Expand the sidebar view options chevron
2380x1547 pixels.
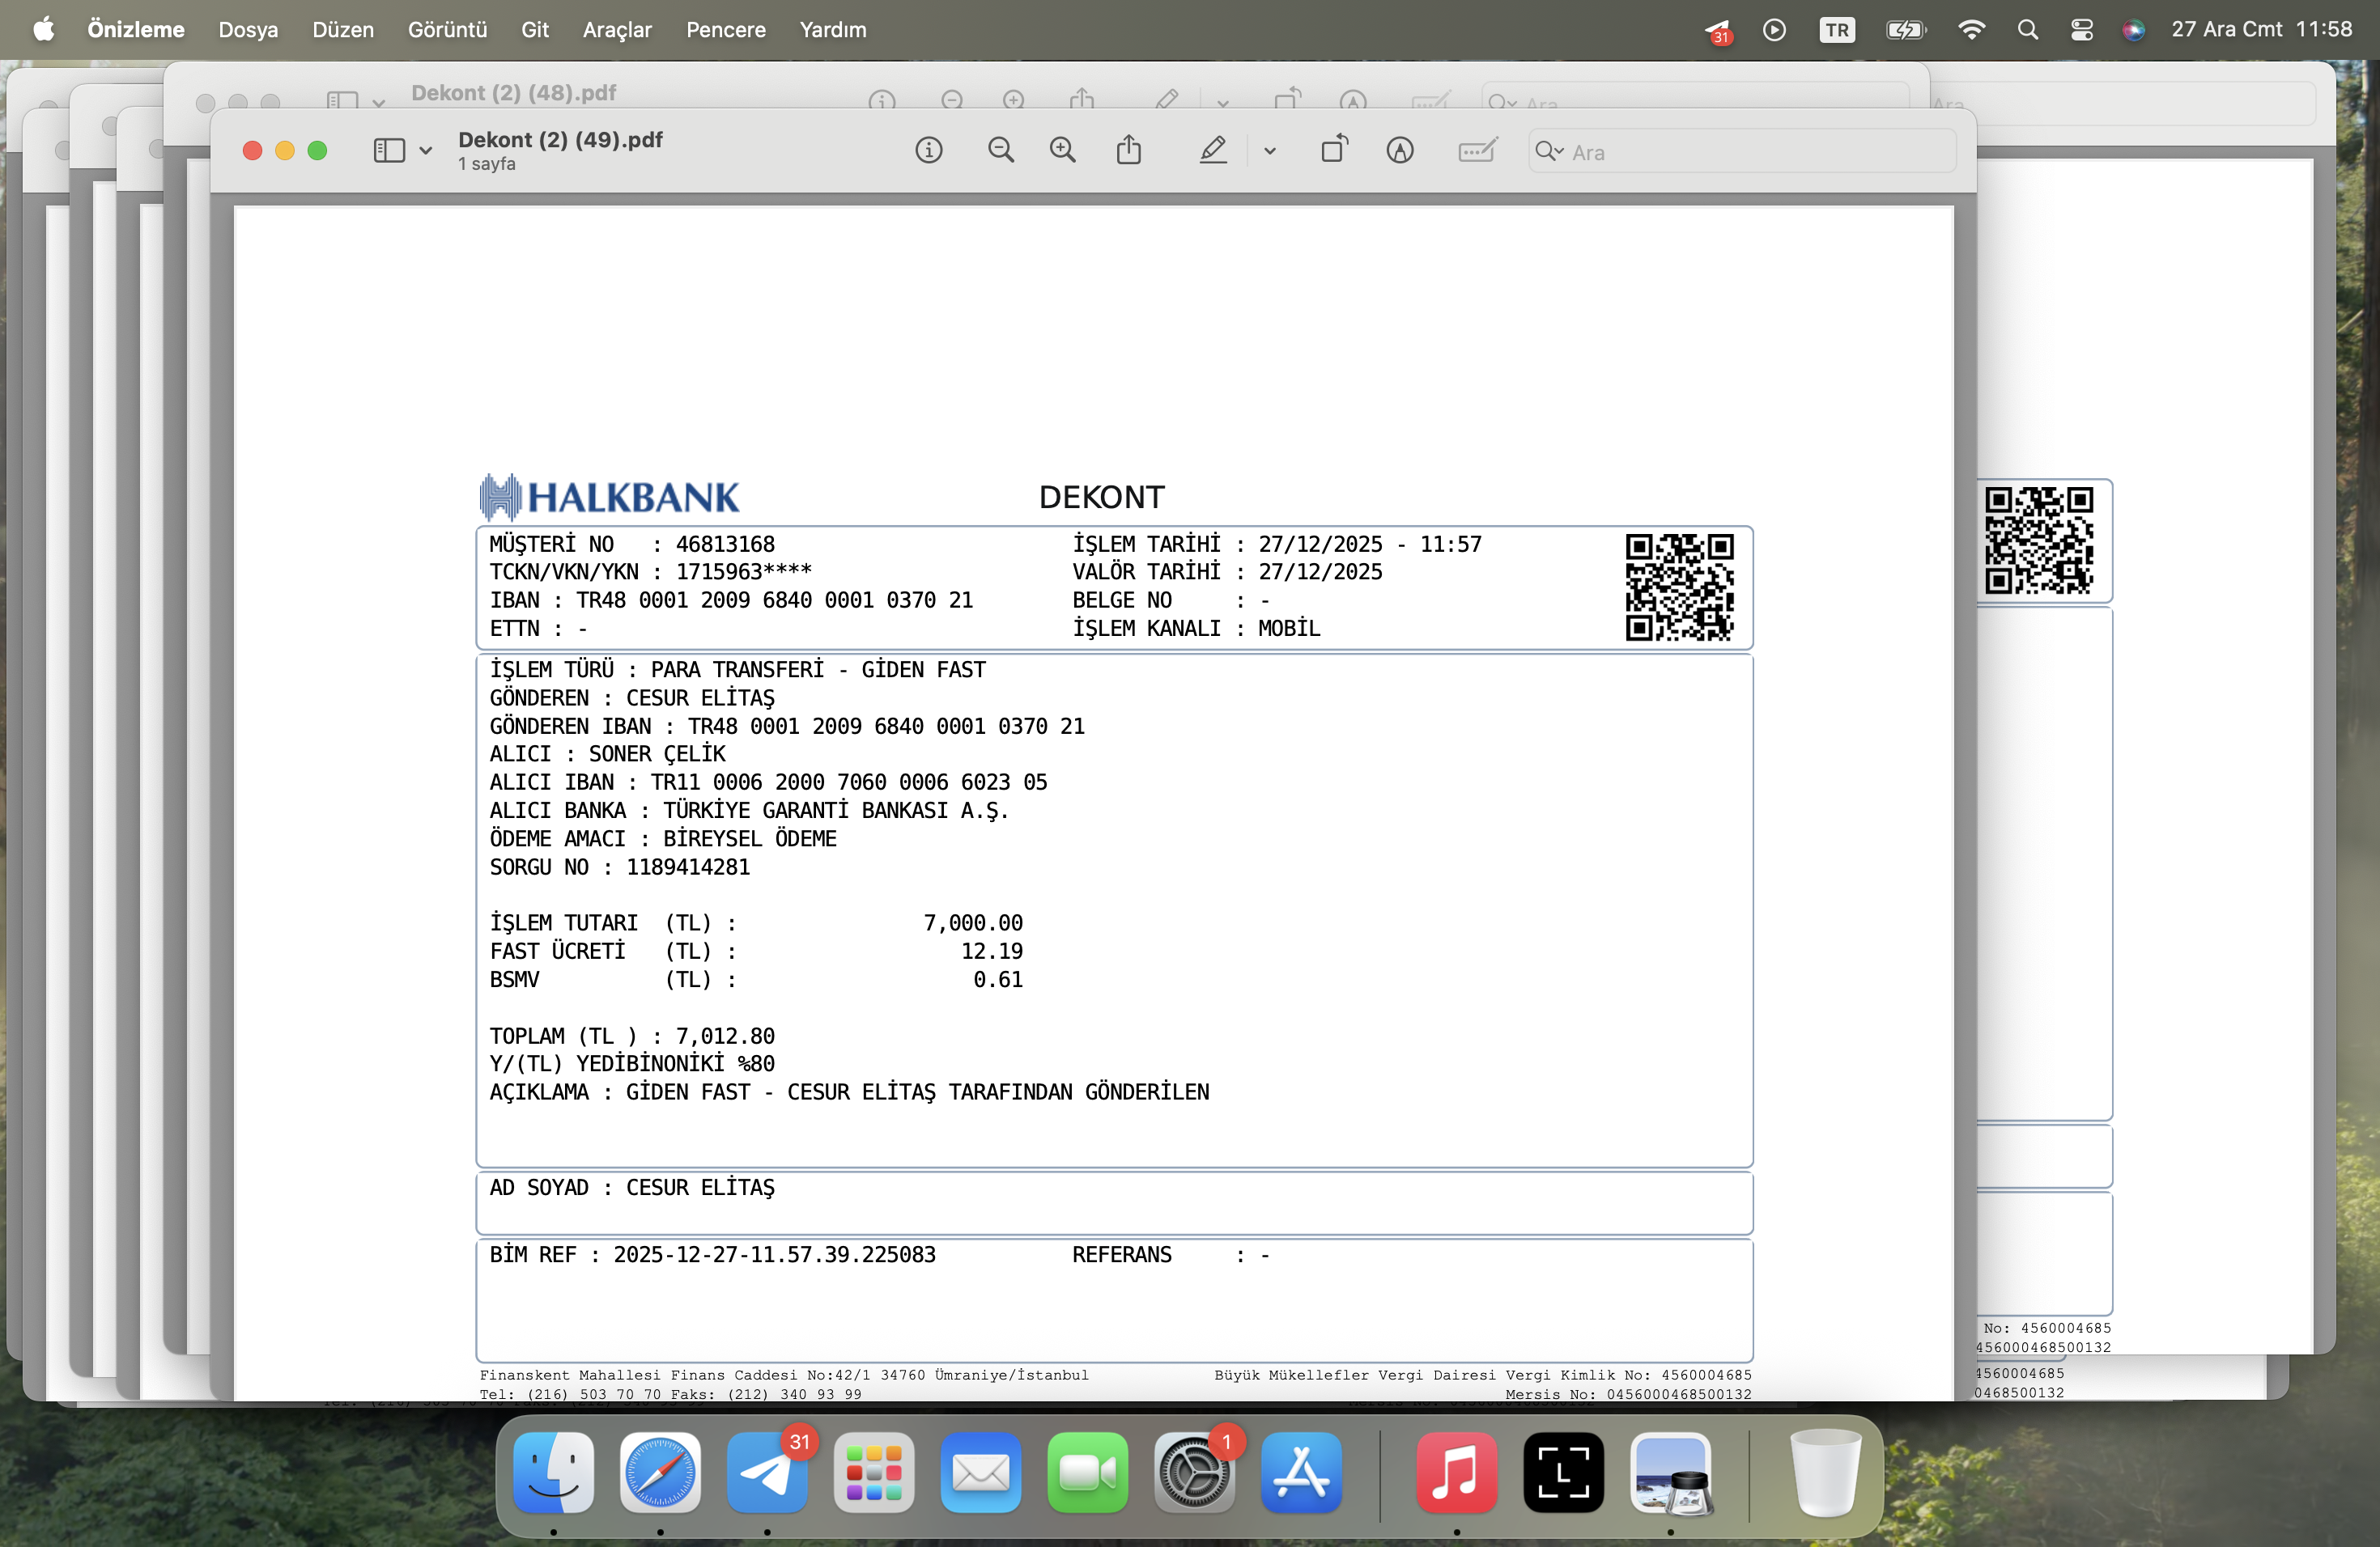[426, 152]
